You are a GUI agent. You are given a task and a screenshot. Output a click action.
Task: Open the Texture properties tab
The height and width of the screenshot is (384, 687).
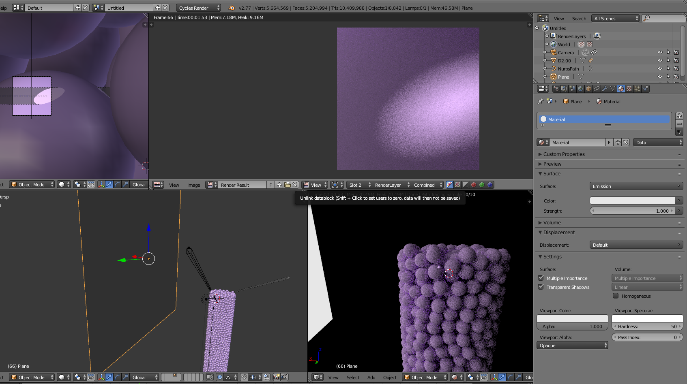click(629, 89)
